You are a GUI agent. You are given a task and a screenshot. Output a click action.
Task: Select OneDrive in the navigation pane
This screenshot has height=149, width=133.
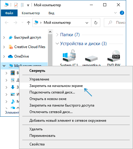(22, 56)
